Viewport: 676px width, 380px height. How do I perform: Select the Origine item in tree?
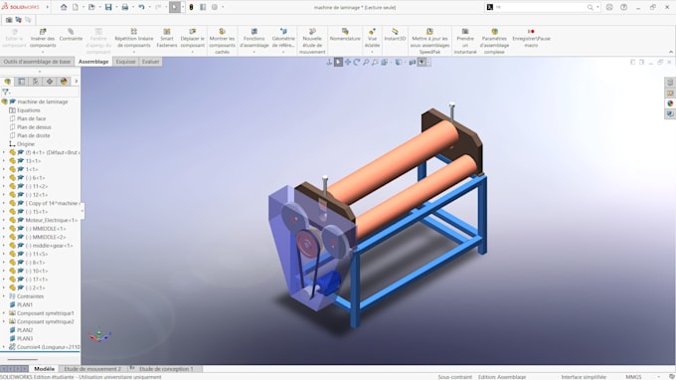26,144
